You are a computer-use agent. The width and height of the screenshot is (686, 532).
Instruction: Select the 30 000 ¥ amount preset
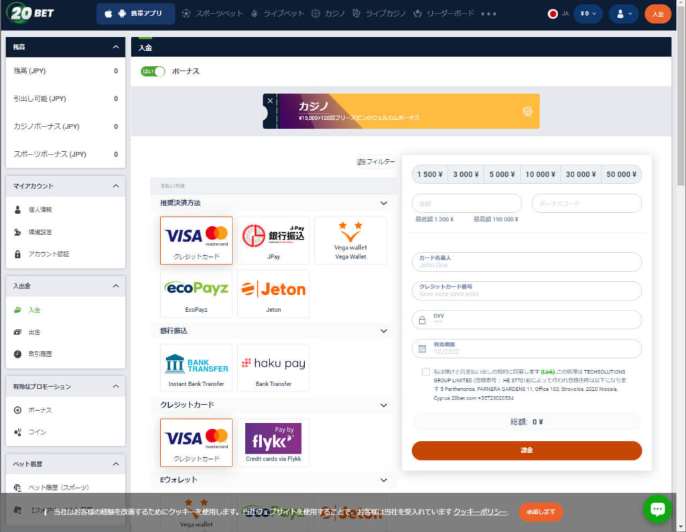click(581, 175)
